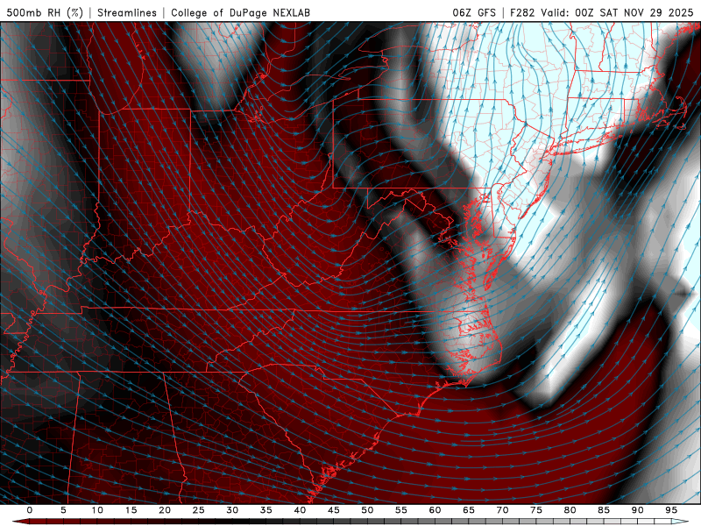Click the 'F282' forecast hour label
The width and height of the screenshot is (701, 526).
coord(522,12)
